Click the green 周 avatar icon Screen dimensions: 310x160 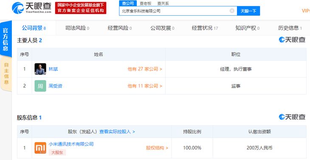40,86
